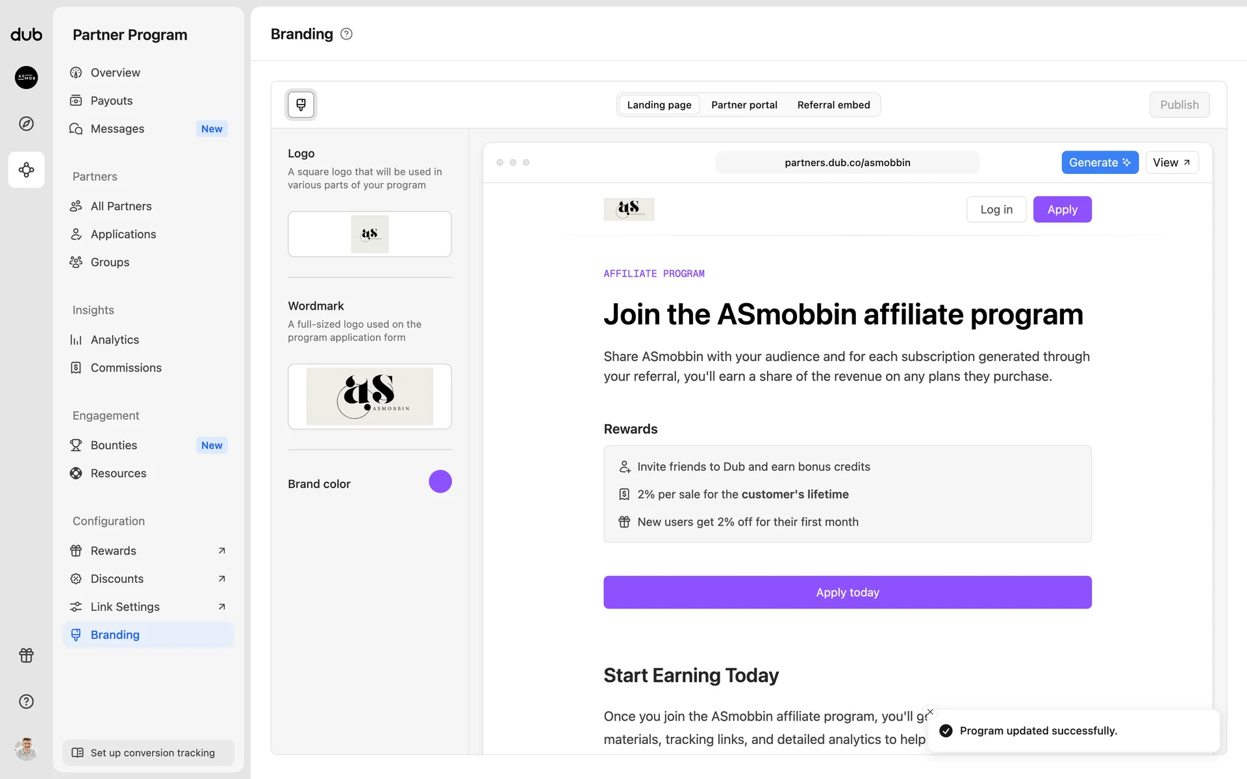
Task: Dismiss the success toast notification
Action: pyautogui.click(x=930, y=712)
